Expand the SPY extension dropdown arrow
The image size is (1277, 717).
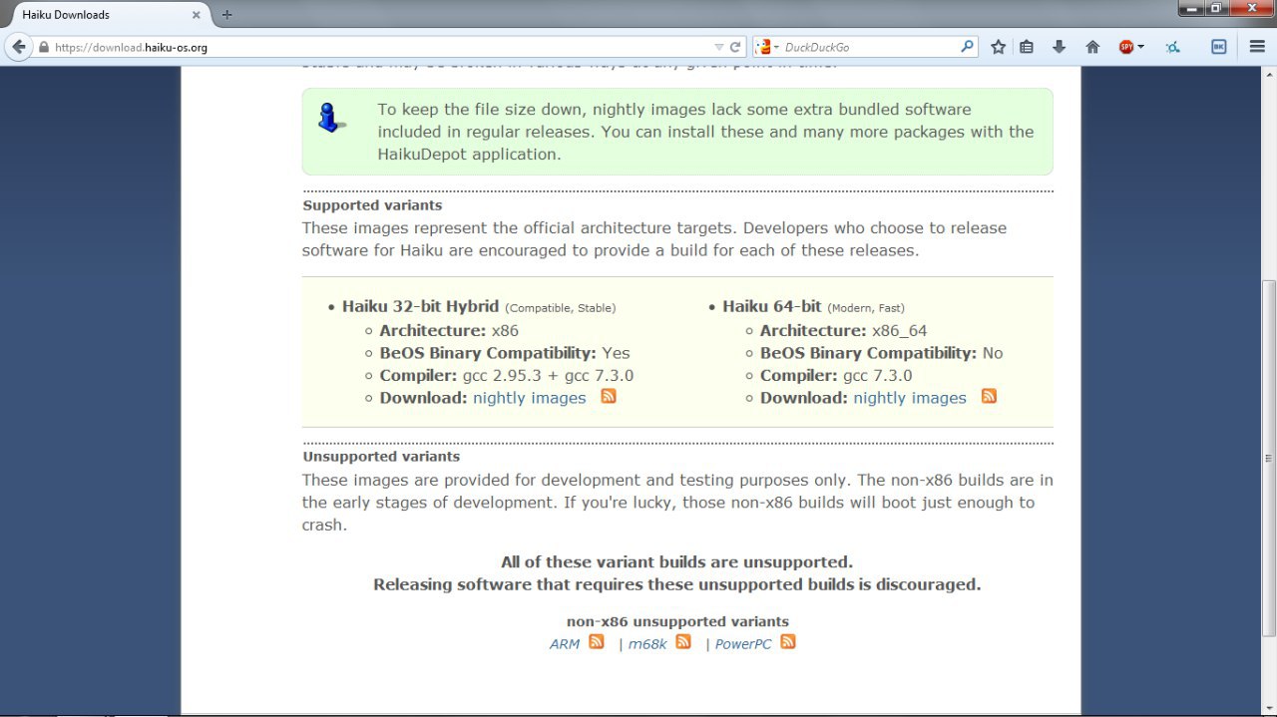click(1140, 47)
